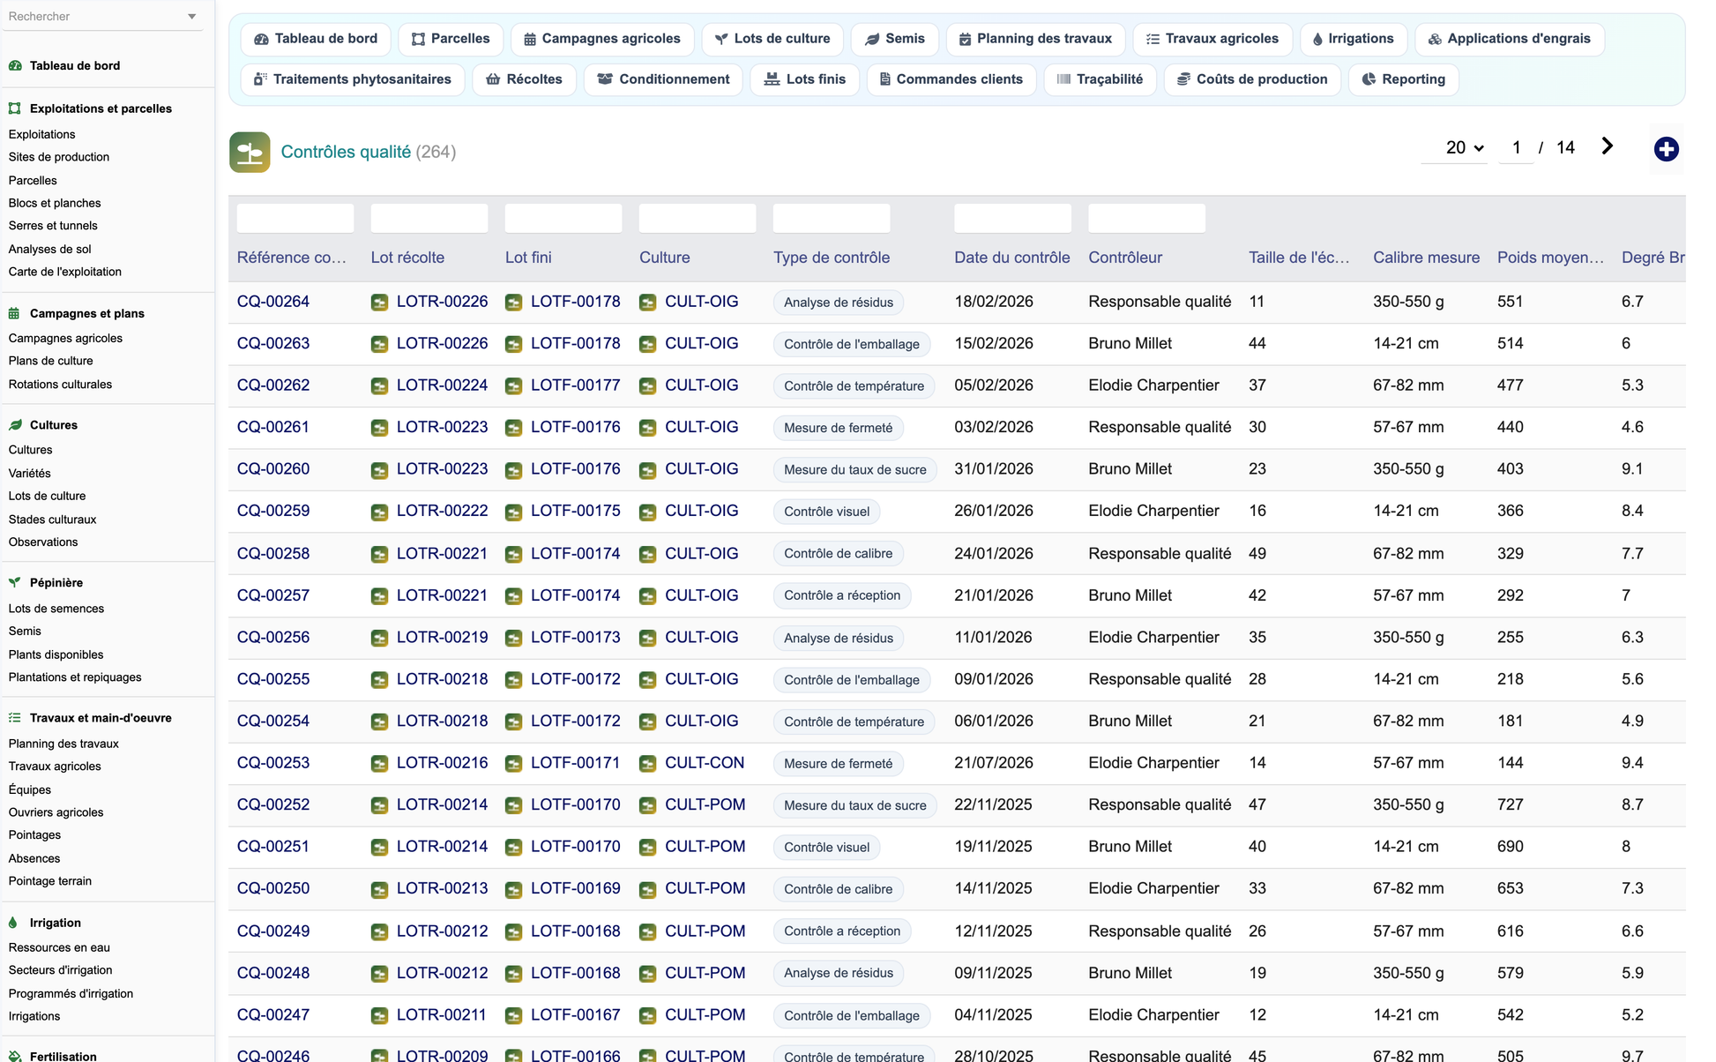
Task: Click the Contrôleur filter field
Action: click(x=1147, y=218)
